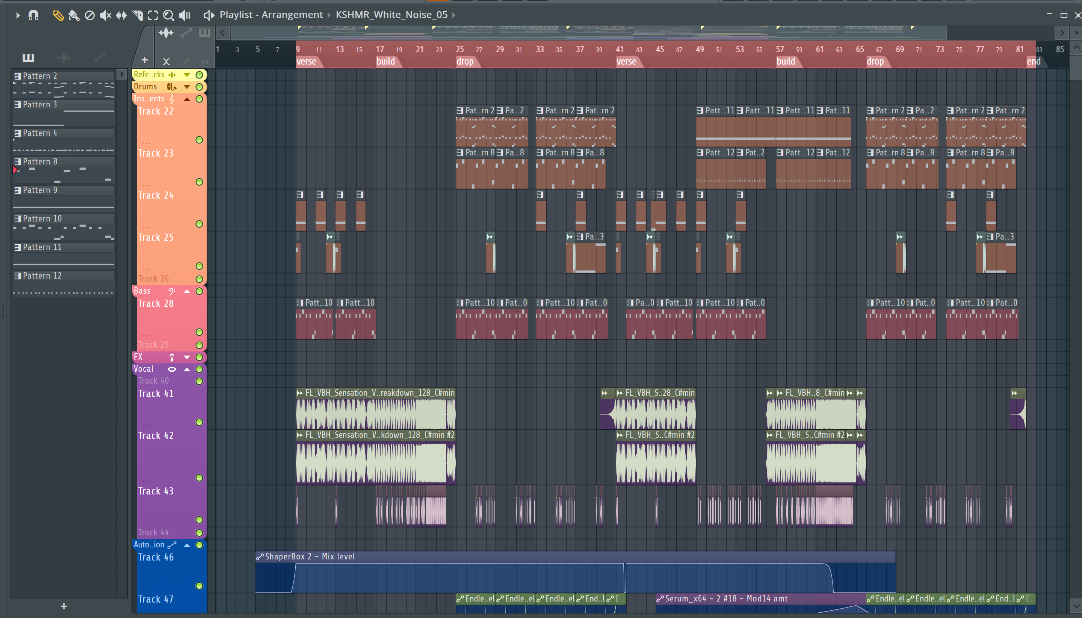This screenshot has height=618, width=1082.
Task: Select the Mute tool
Action: point(105,16)
